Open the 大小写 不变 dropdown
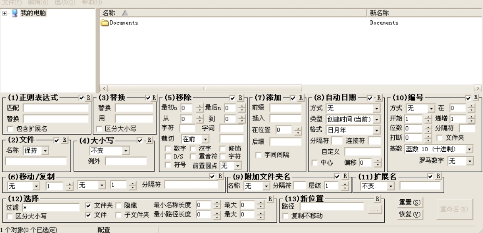 [125, 151]
